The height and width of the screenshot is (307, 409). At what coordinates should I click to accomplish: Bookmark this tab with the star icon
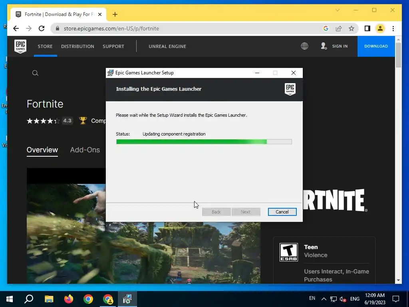pyautogui.click(x=351, y=28)
